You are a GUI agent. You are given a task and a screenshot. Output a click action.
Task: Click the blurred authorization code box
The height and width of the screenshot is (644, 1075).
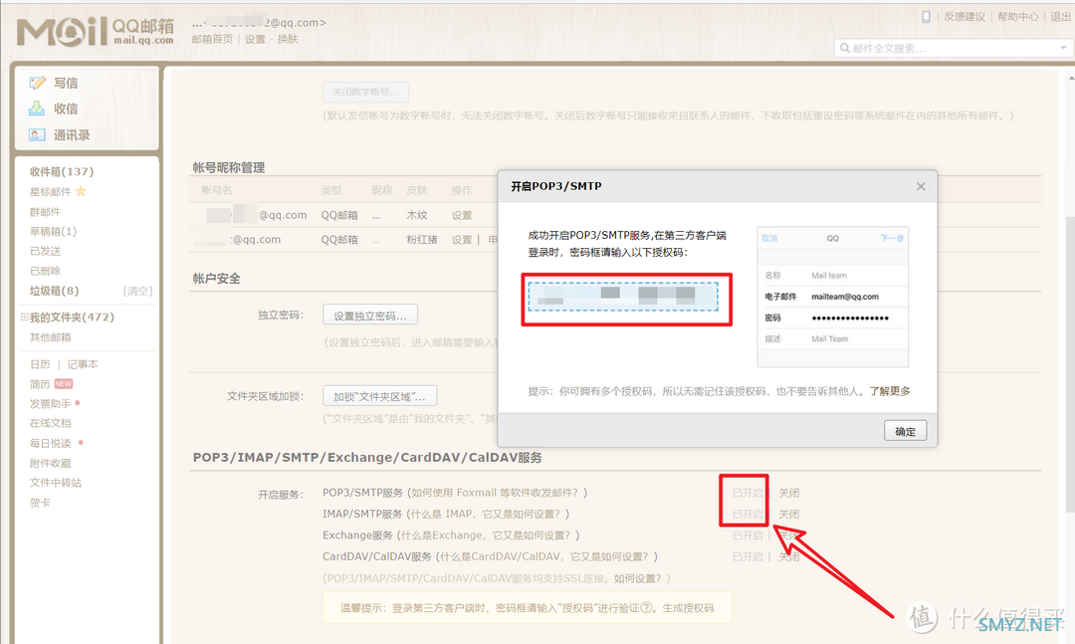tap(623, 297)
